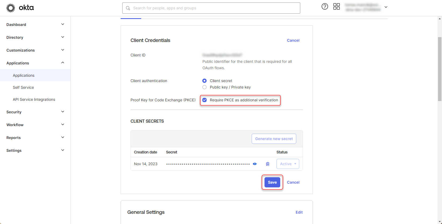Copy the client secret to clipboard

coord(268,164)
